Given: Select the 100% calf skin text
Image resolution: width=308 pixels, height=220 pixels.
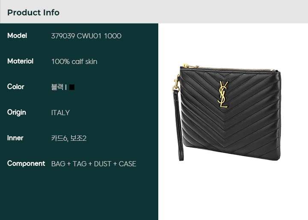Looking at the screenshot, I should click(74, 62).
